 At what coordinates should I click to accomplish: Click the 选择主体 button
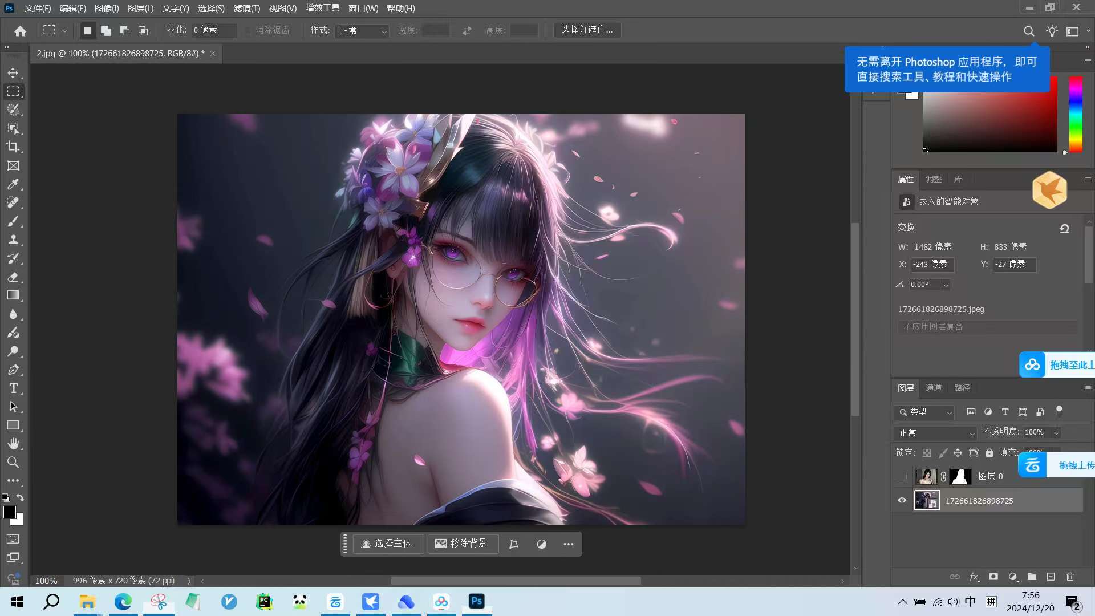point(387,544)
